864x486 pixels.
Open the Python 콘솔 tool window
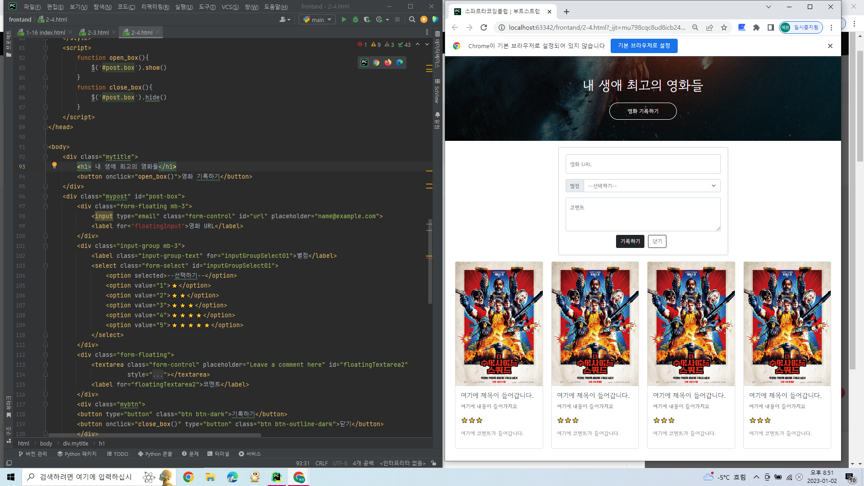click(155, 454)
